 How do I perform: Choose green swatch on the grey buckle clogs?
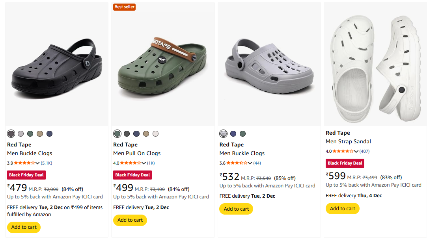pos(242,133)
